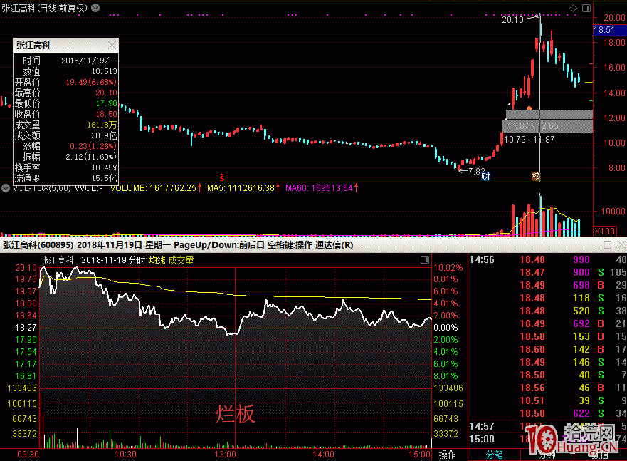Click the MA5: 1112616.38 volume readout
627x461 pixels.
(x=243, y=187)
